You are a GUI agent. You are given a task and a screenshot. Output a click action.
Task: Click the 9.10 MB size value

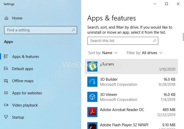[169, 125]
